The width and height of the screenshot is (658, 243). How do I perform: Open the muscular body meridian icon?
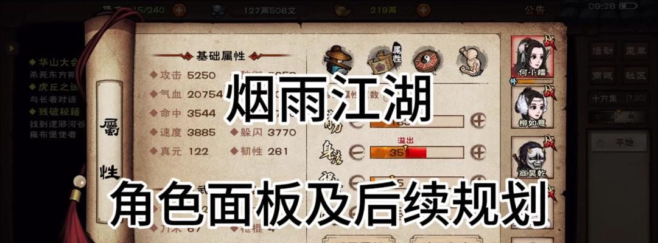pos(472,60)
